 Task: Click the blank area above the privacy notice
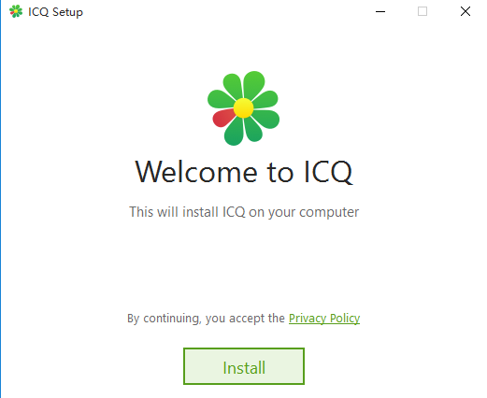(244, 264)
